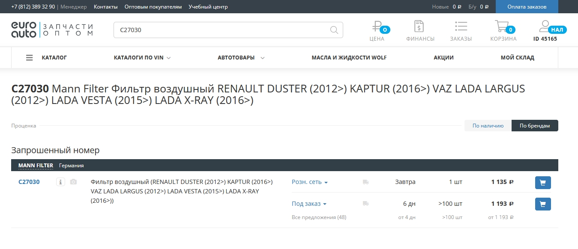Click the camera photo icon beside C27030

(x=73, y=182)
